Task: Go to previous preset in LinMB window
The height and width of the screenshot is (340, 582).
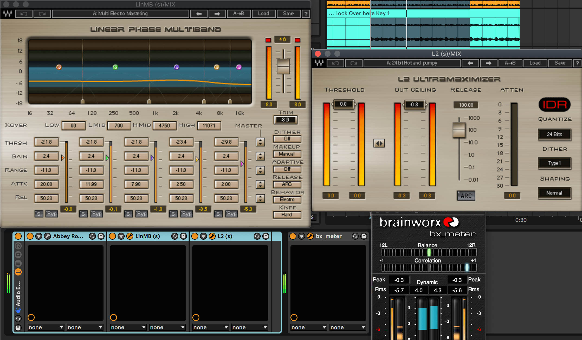Action: pyautogui.click(x=199, y=14)
